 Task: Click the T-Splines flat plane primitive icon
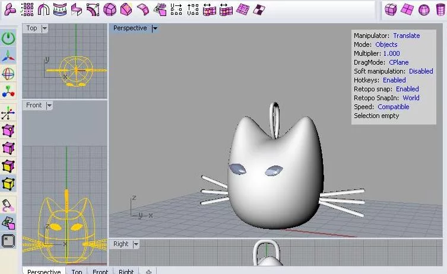pyautogui.click(x=407, y=9)
